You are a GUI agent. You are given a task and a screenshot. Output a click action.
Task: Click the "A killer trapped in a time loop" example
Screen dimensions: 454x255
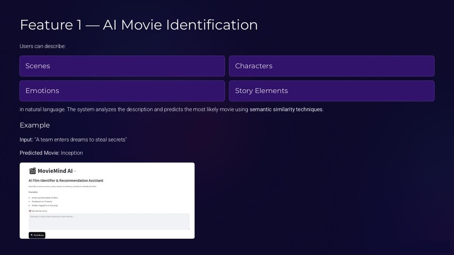pos(45,206)
